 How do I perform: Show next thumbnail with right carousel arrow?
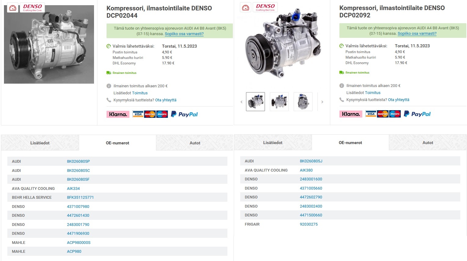(x=322, y=102)
